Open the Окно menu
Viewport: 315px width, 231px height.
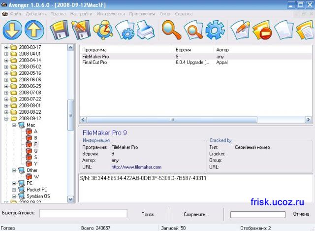tap(165, 14)
